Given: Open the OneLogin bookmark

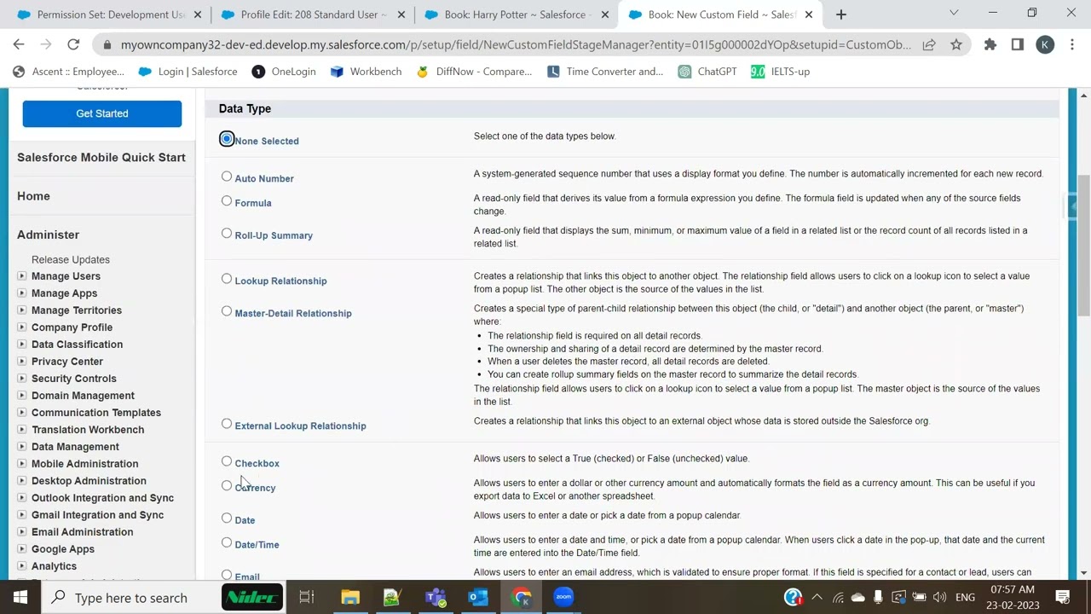Looking at the screenshot, I should pos(284,72).
